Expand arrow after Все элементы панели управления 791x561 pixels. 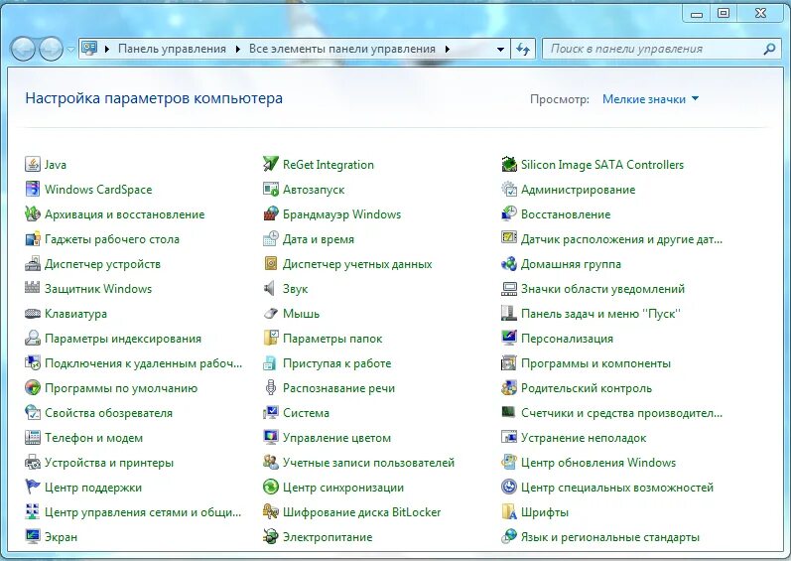pos(448,49)
